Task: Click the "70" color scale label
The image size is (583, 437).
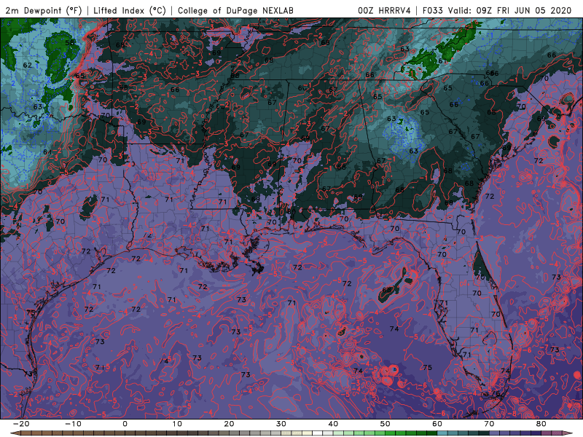Action: tap(489, 424)
